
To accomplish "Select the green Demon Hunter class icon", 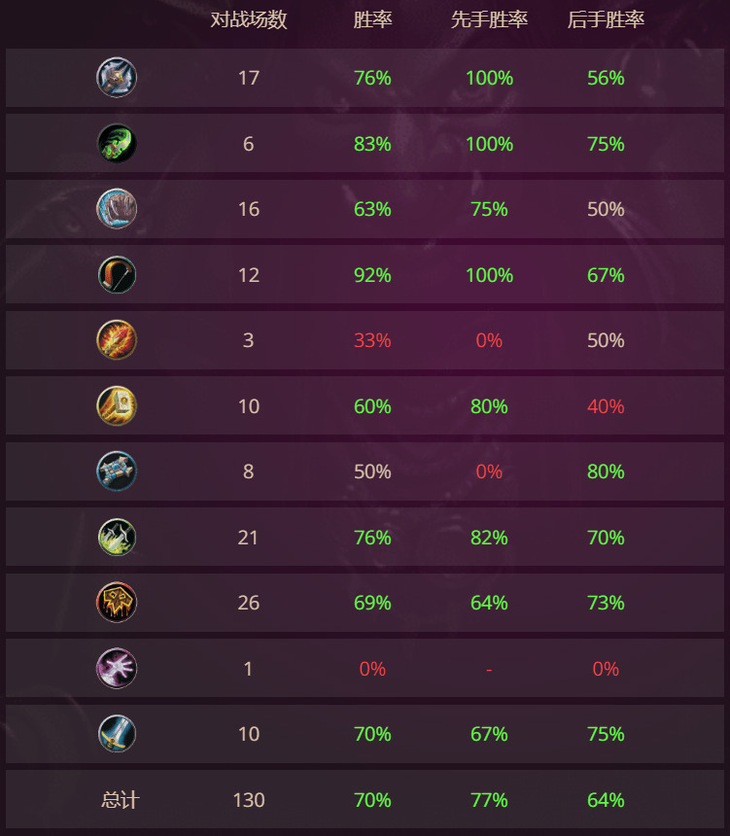I will [117, 144].
